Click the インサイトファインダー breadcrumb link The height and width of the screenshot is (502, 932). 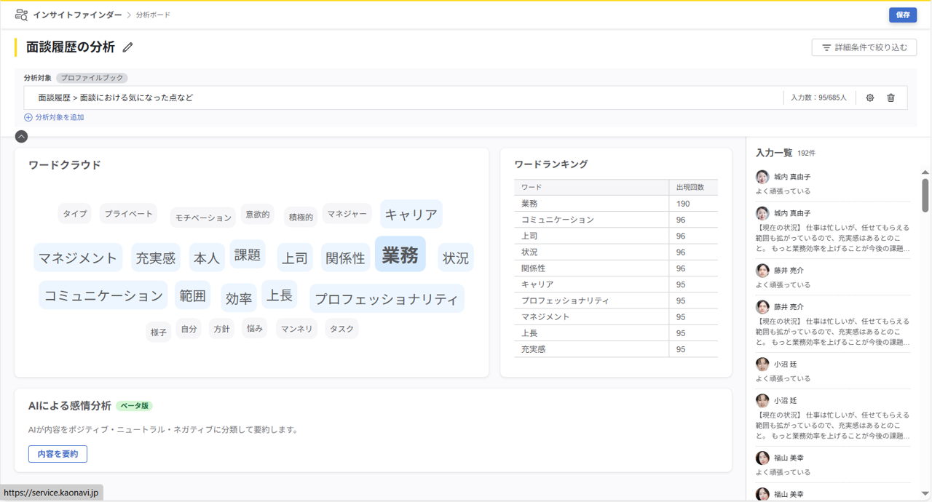(77, 15)
